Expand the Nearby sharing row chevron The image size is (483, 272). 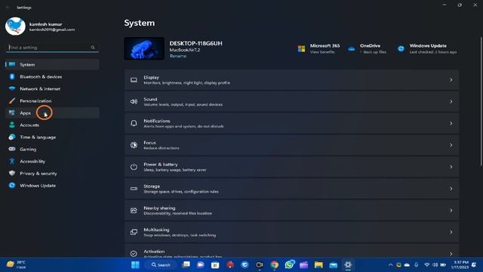(451, 210)
